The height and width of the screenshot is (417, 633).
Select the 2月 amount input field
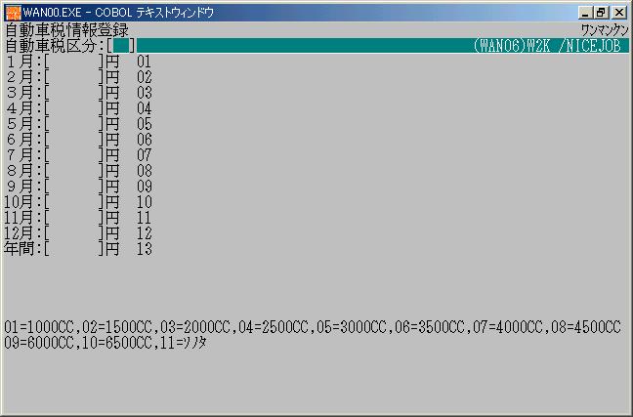tap(74, 77)
